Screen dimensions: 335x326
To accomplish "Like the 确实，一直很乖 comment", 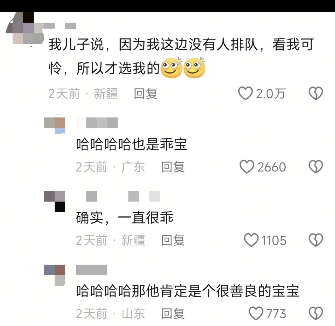I will click(251, 240).
